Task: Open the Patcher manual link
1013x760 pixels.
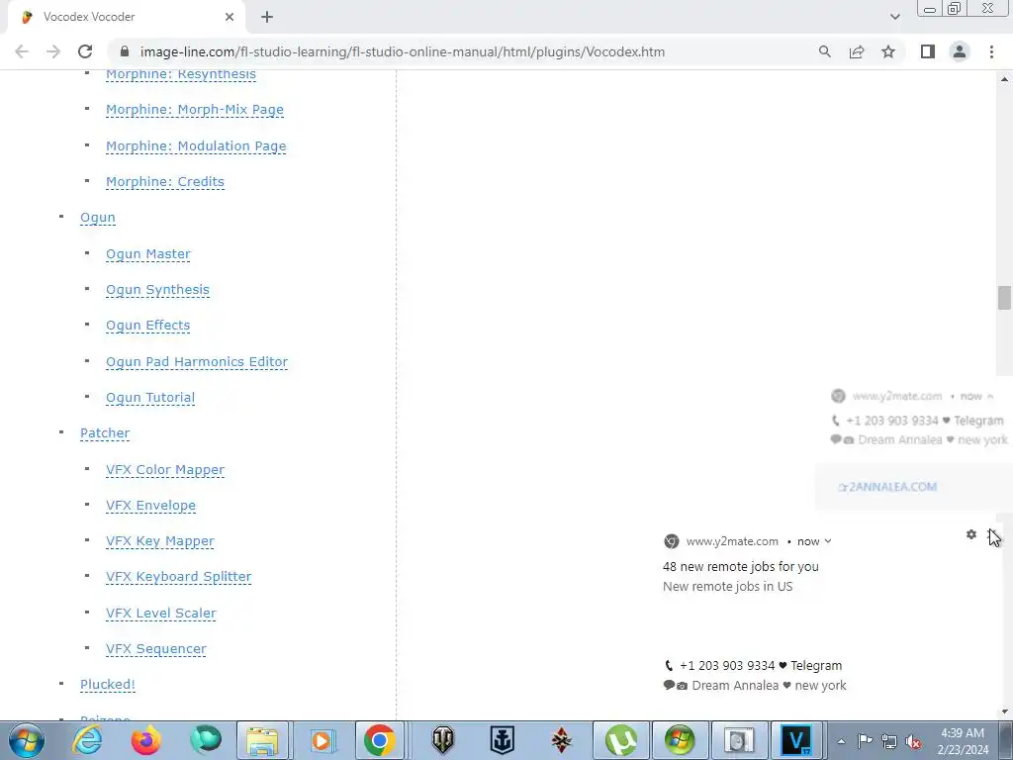Action: [105, 433]
